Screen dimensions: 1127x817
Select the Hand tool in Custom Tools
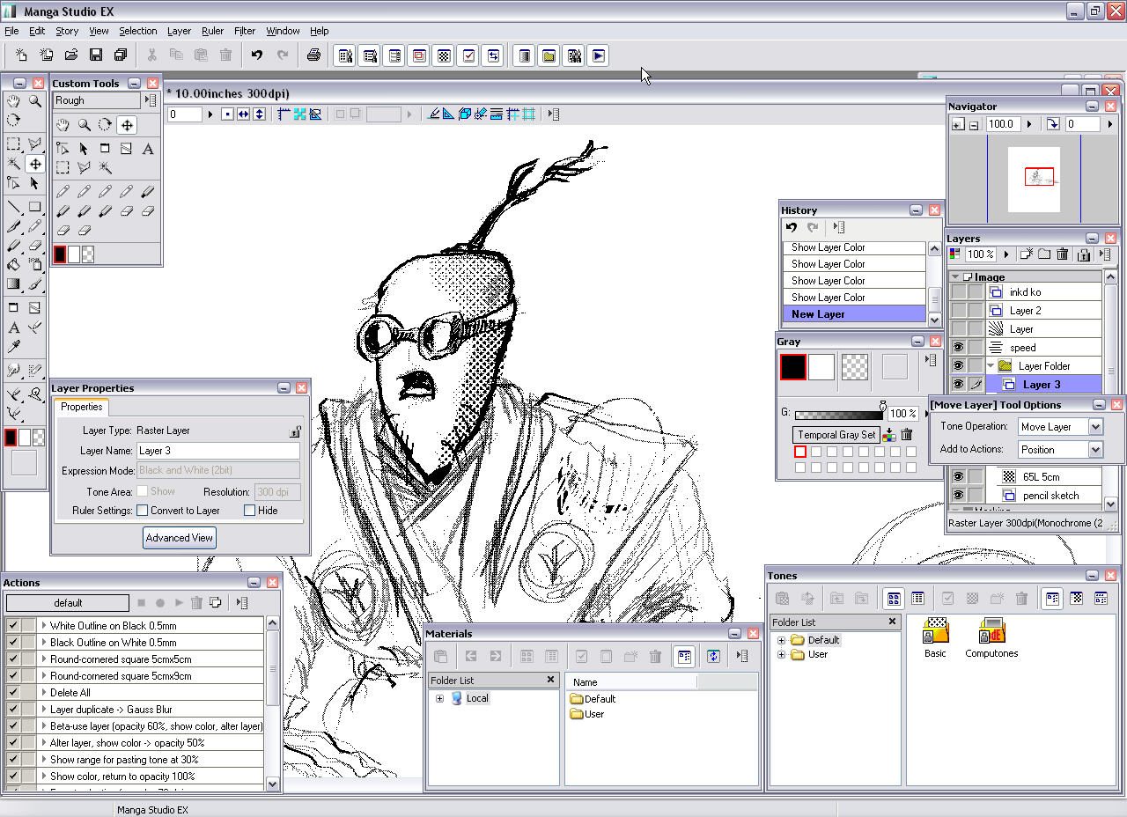pos(63,125)
